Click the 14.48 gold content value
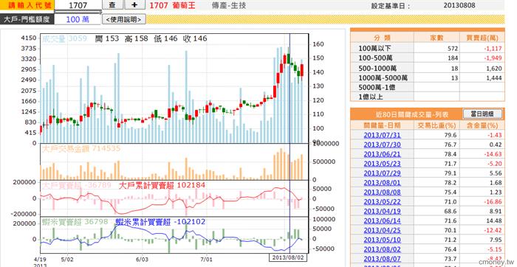The height and width of the screenshot is (267, 517). point(494,221)
